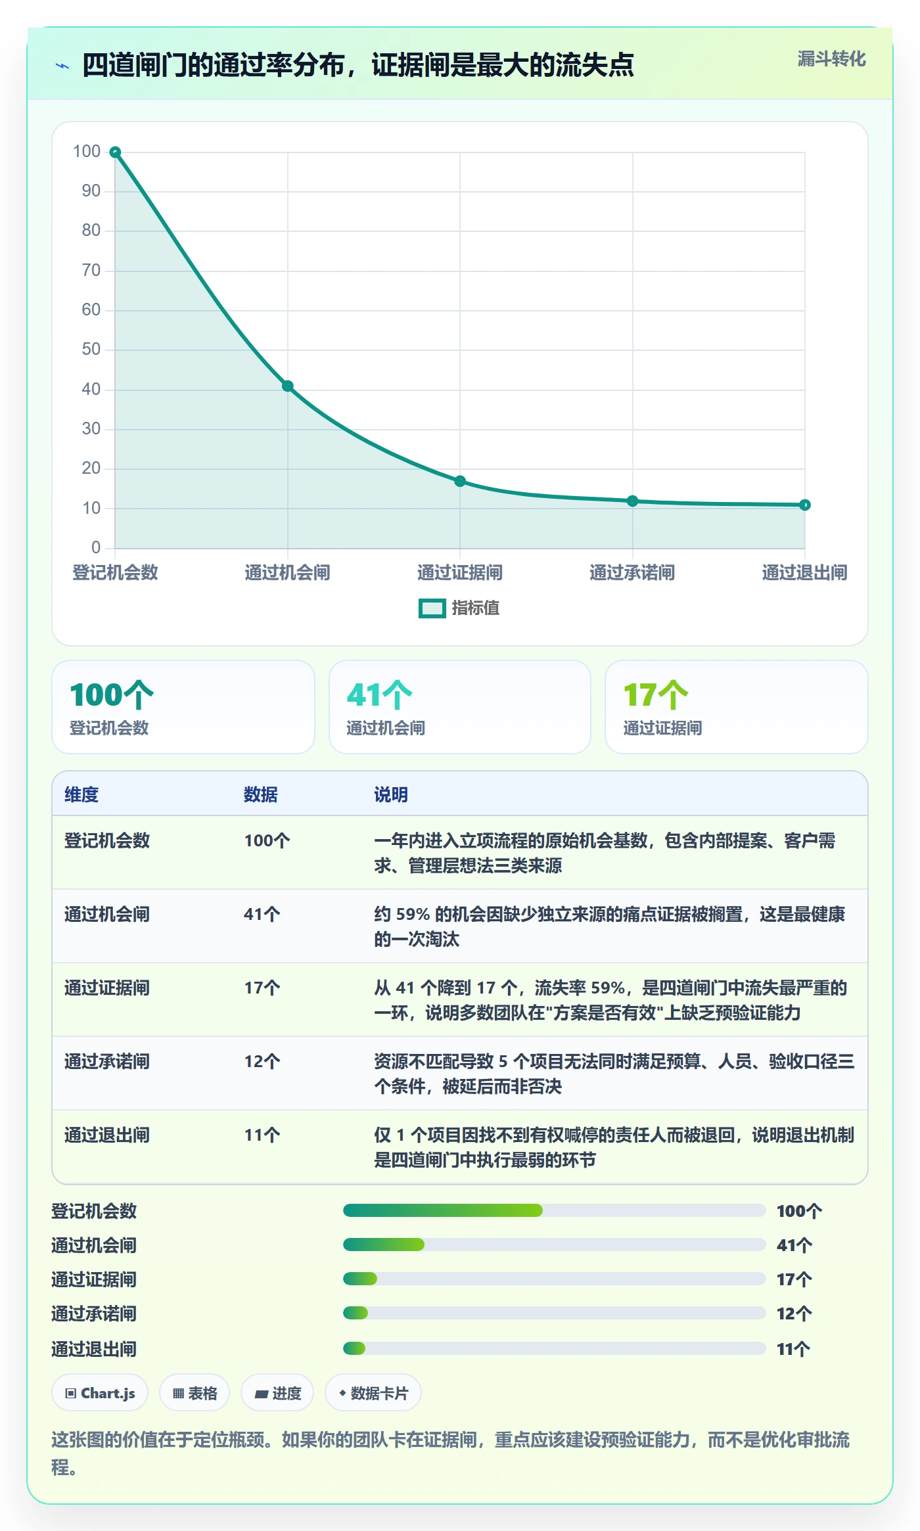The width and height of the screenshot is (920, 1531).
Task: Click the chart point at 通过证据闸
Action: tap(460, 481)
